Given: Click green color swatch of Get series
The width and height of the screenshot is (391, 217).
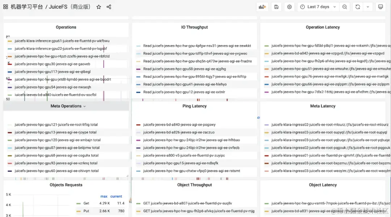Looking at the screenshot, I should [x=79, y=204].
